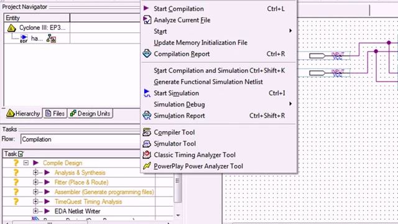
Task: Expand the Fitter (Place & Route) task
Action: click(x=35, y=182)
